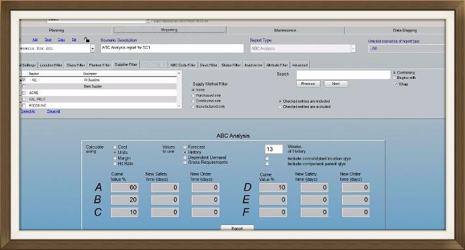
Task: Click the Next search button
Action: 336,84
